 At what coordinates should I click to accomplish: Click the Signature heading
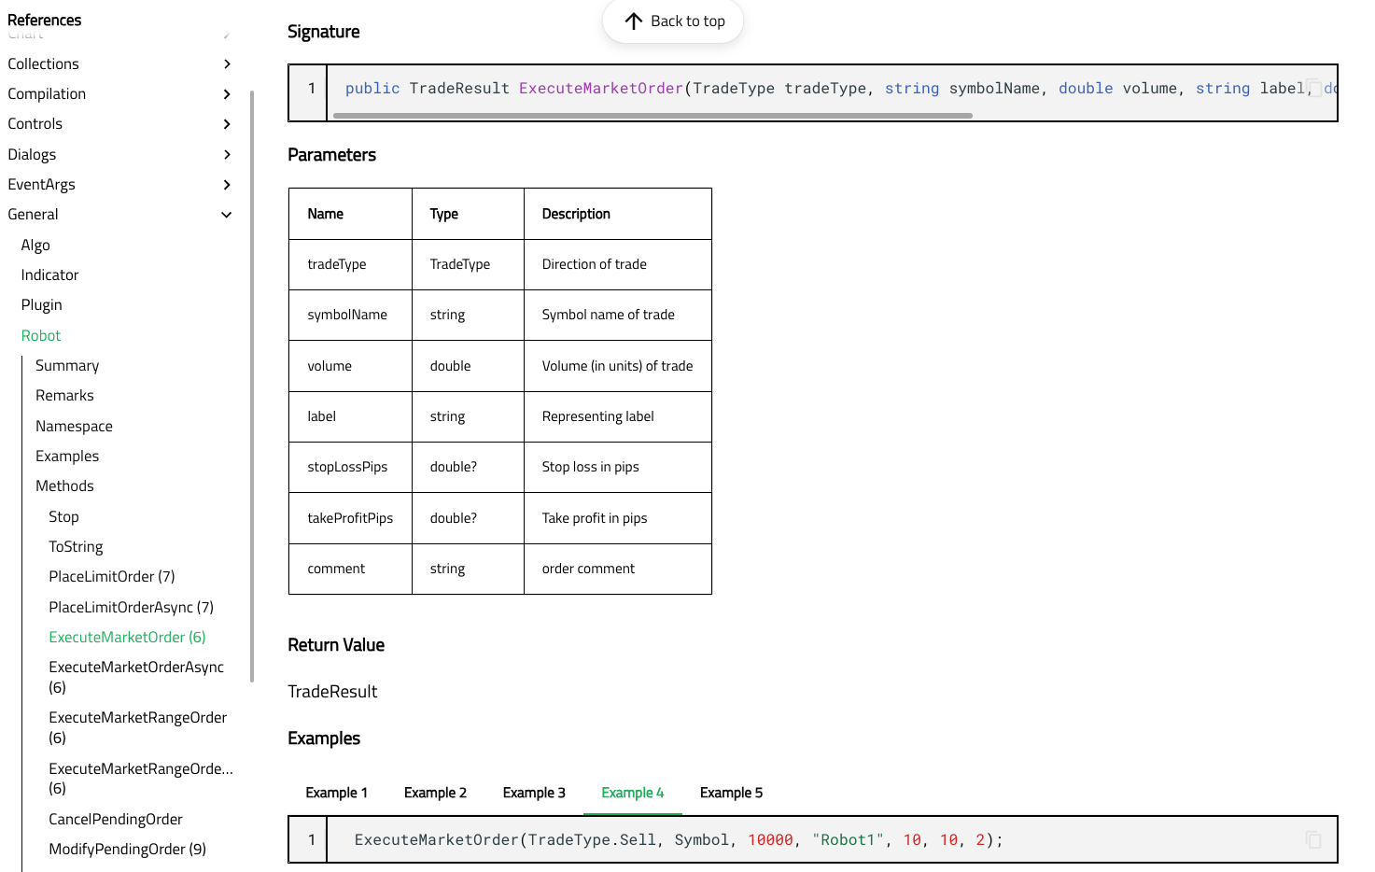tap(323, 32)
